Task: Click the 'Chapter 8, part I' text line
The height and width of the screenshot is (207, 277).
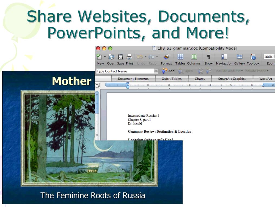Action: coord(139,120)
